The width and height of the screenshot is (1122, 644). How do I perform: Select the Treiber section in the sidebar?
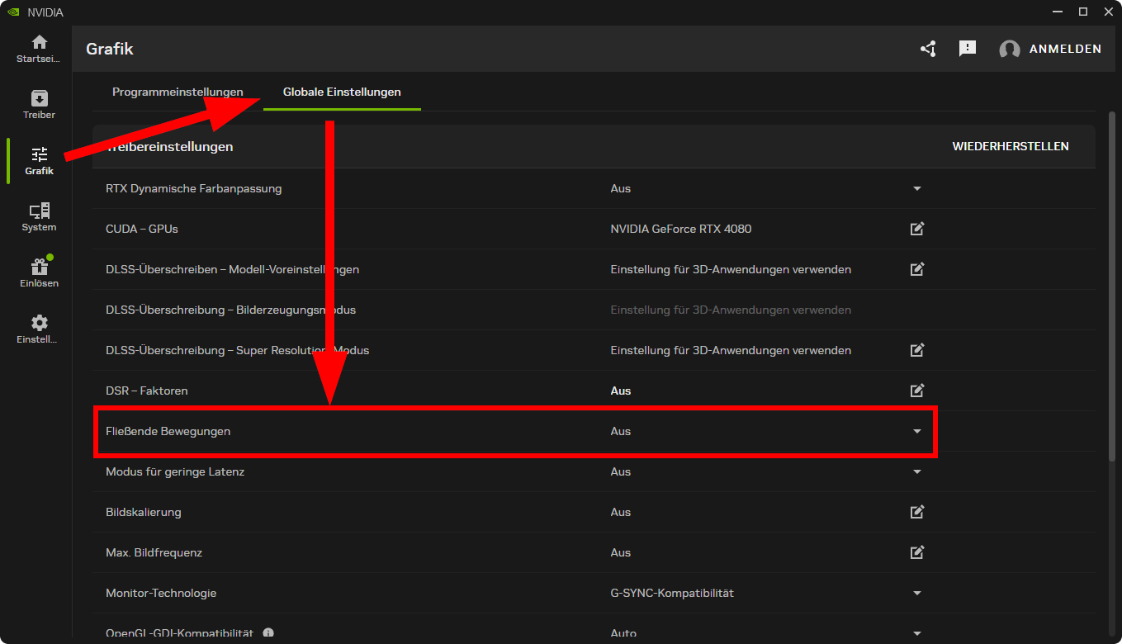pos(38,105)
